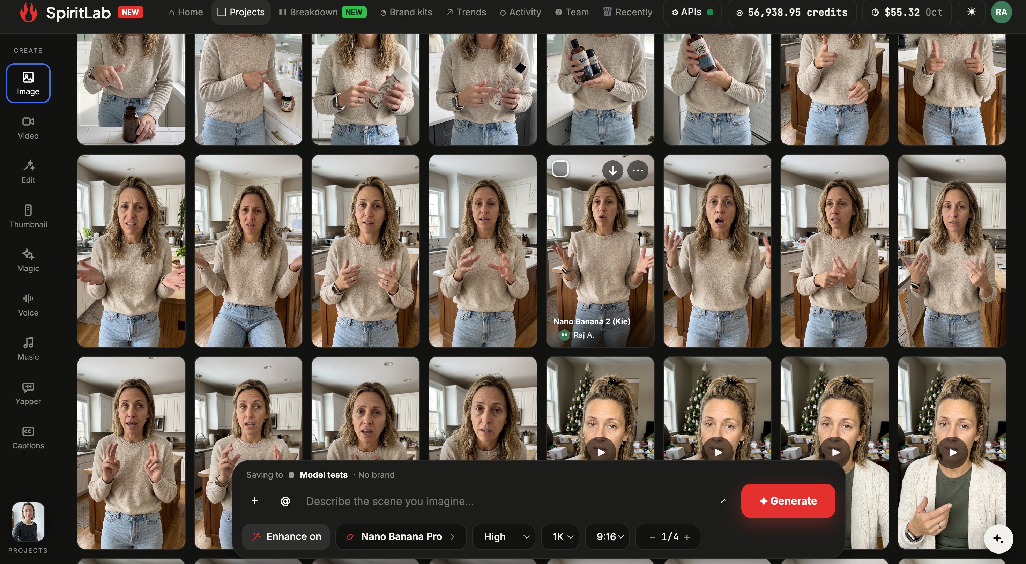Click the SpiritLab flame logo
Image resolution: width=1026 pixels, height=564 pixels.
[x=29, y=12]
